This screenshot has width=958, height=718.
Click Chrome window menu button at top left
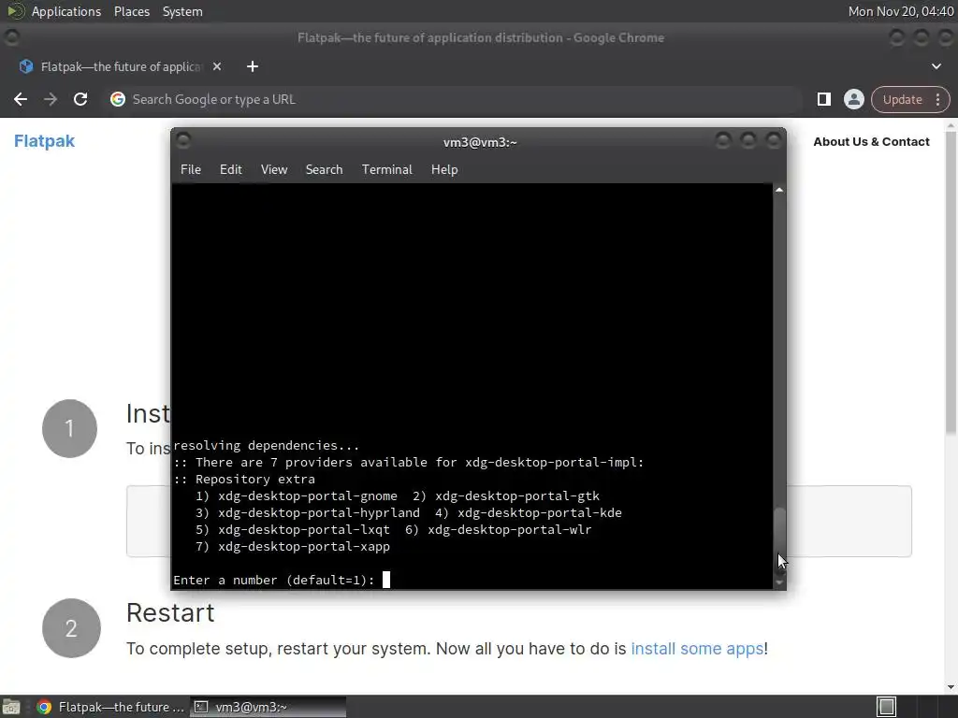(x=11, y=37)
